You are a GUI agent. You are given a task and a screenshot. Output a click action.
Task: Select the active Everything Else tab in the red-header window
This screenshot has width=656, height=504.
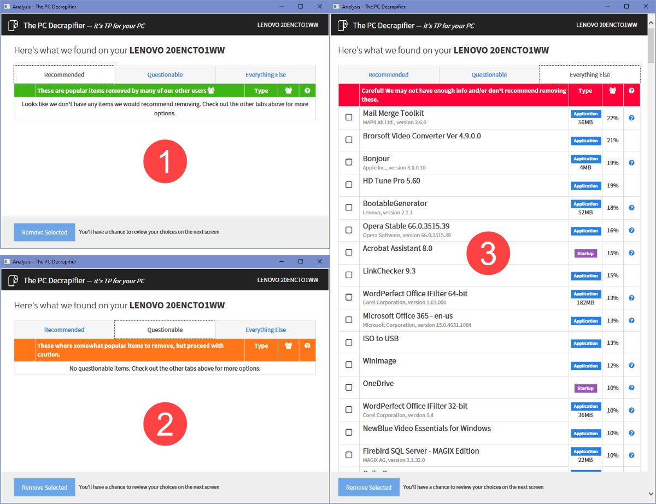point(590,75)
